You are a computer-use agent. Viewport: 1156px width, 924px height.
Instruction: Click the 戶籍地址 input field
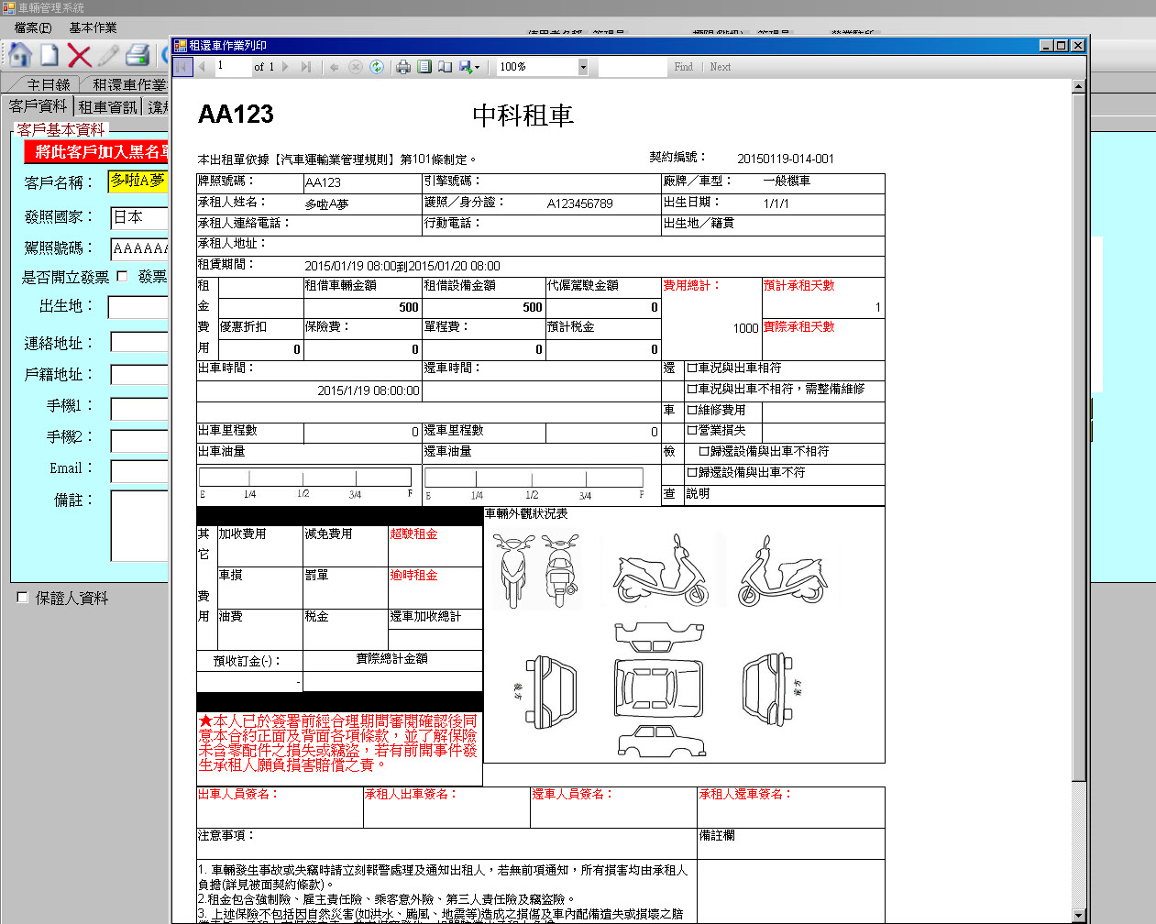139,374
